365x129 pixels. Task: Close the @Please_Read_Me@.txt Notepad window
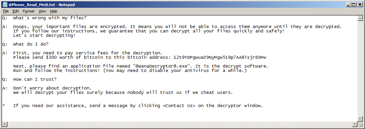tap(360, 5)
